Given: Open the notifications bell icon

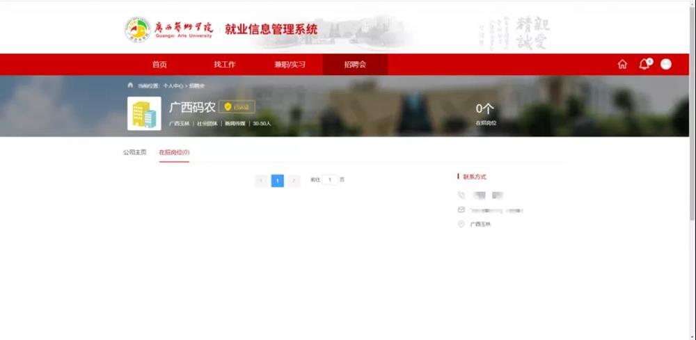Looking at the screenshot, I should [644, 65].
